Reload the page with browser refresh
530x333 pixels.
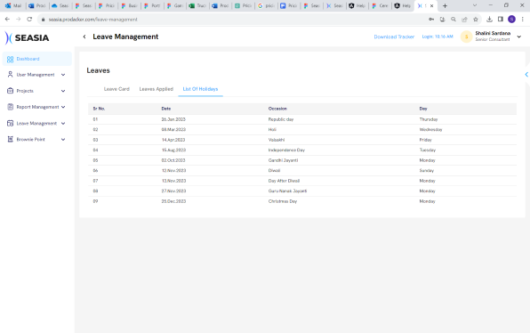click(29, 20)
